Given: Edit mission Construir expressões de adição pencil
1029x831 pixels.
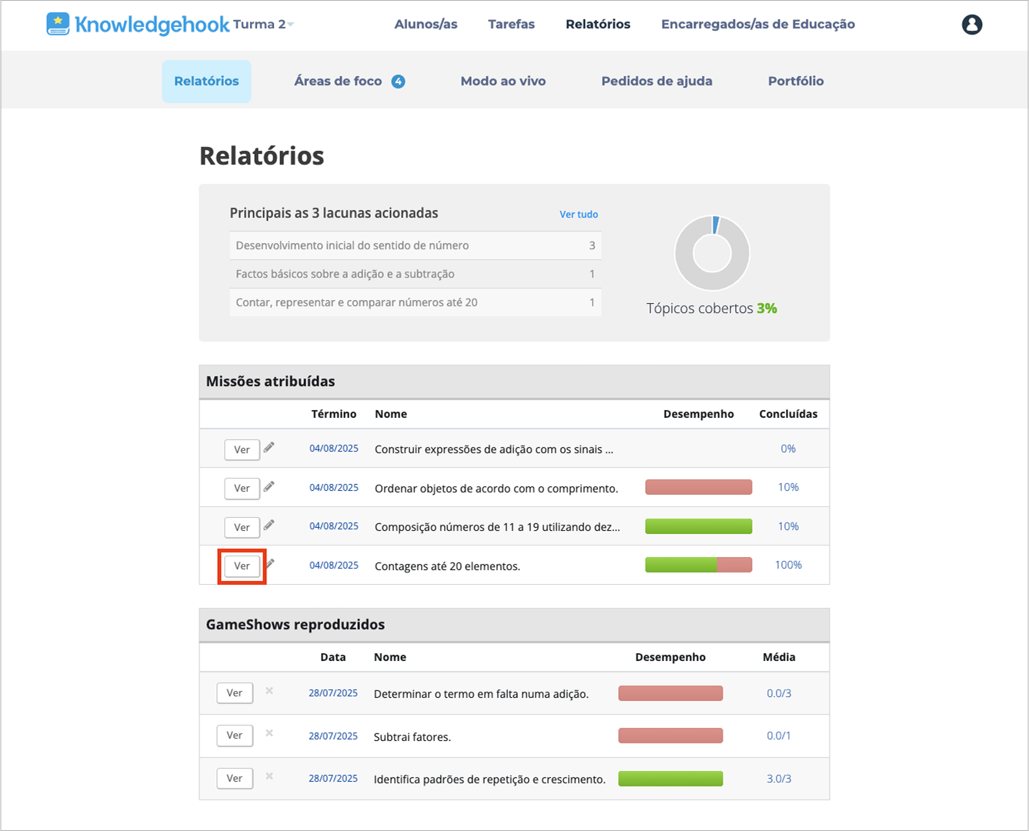Looking at the screenshot, I should [269, 447].
